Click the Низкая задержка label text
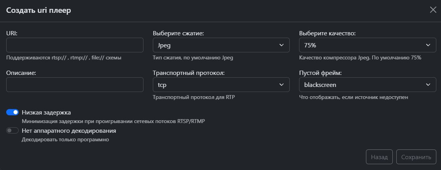The width and height of the screenshot is (441, 170). [x=46, y=113]
